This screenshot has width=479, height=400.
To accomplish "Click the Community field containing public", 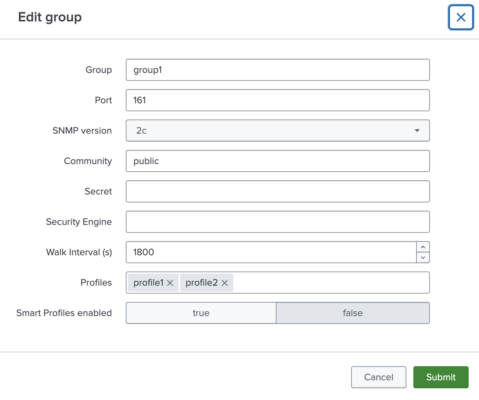I will click(278, 161).
